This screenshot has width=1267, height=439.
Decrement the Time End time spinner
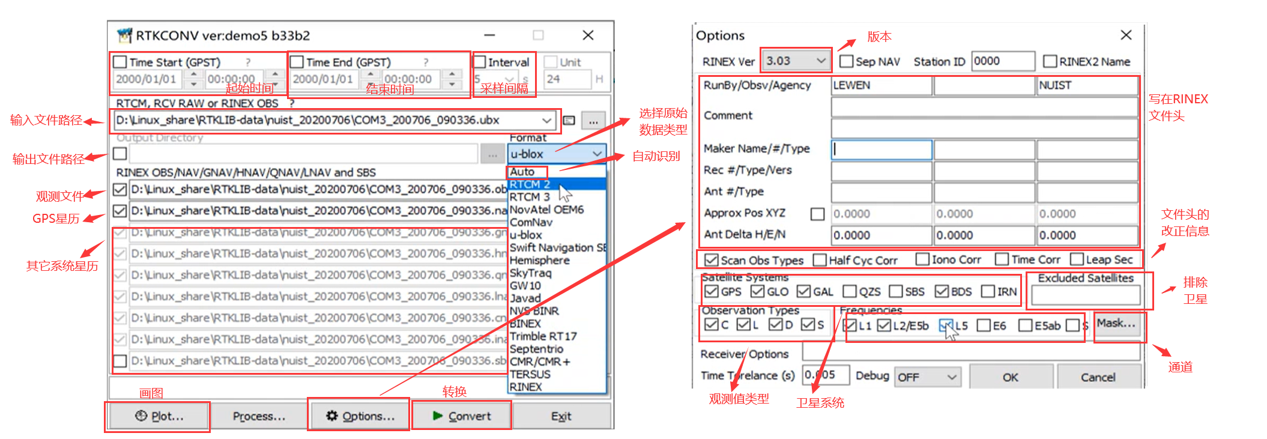coord(452,84)
